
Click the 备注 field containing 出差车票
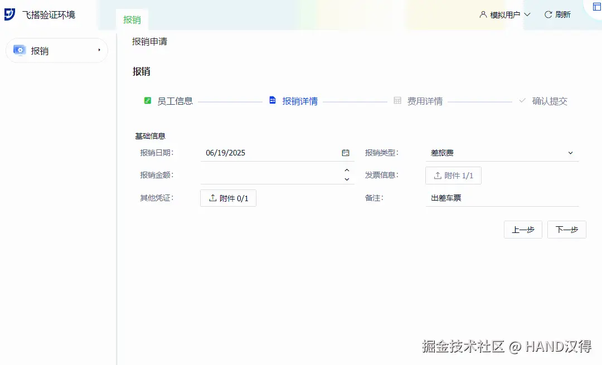(x=502, y=198)
